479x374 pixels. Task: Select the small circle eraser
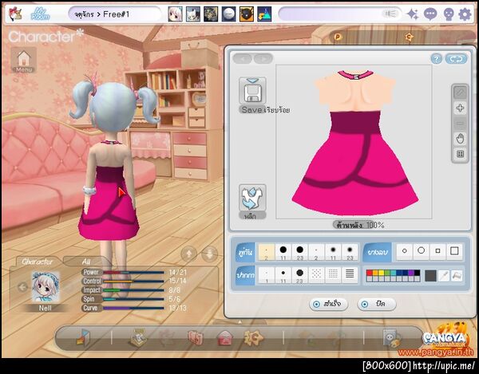point(405,251)
